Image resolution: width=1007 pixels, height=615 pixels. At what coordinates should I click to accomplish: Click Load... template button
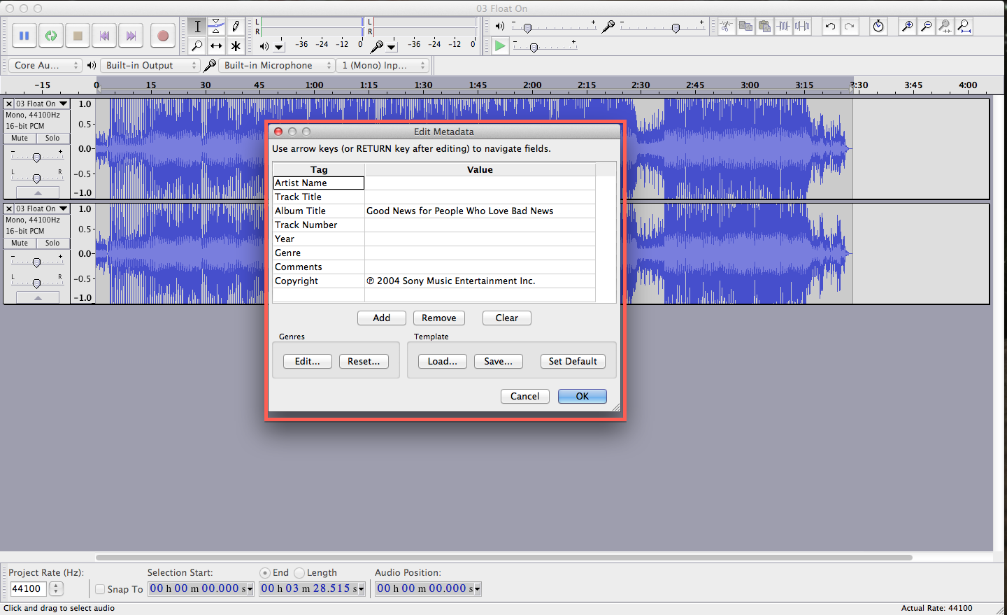click(443, 361)
